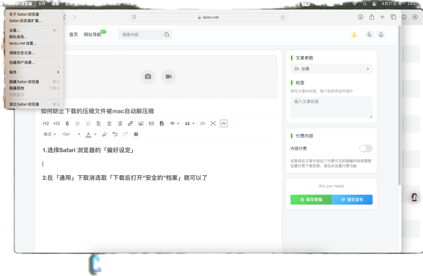Click the 输入文章标签 tags field
This screenshot has height=276, width=423.
coord(331,107)
